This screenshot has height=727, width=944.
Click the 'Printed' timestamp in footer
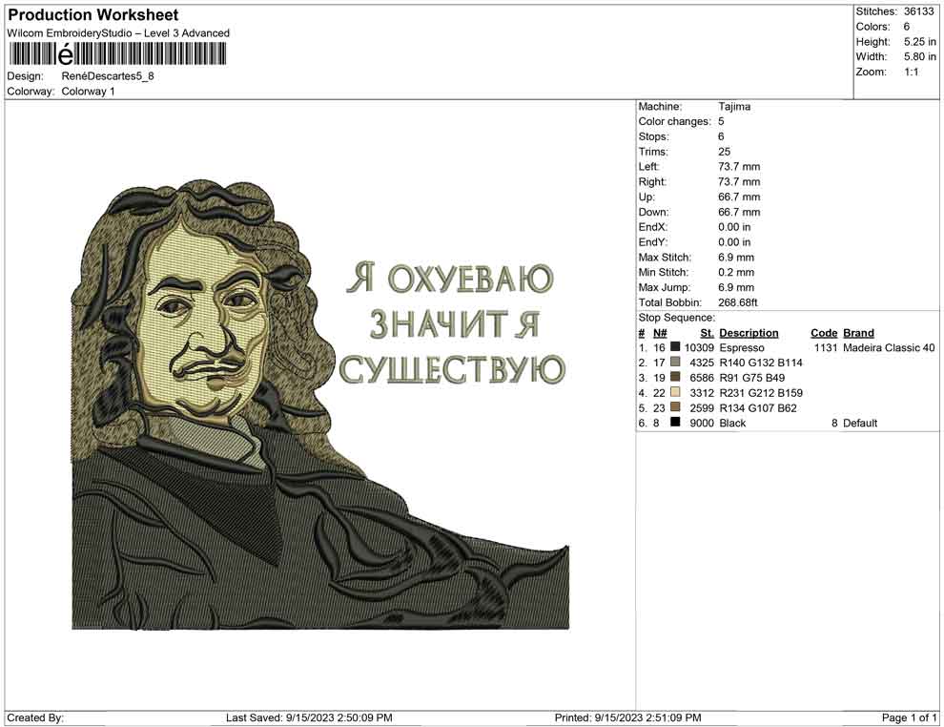(x=628, y=717)
